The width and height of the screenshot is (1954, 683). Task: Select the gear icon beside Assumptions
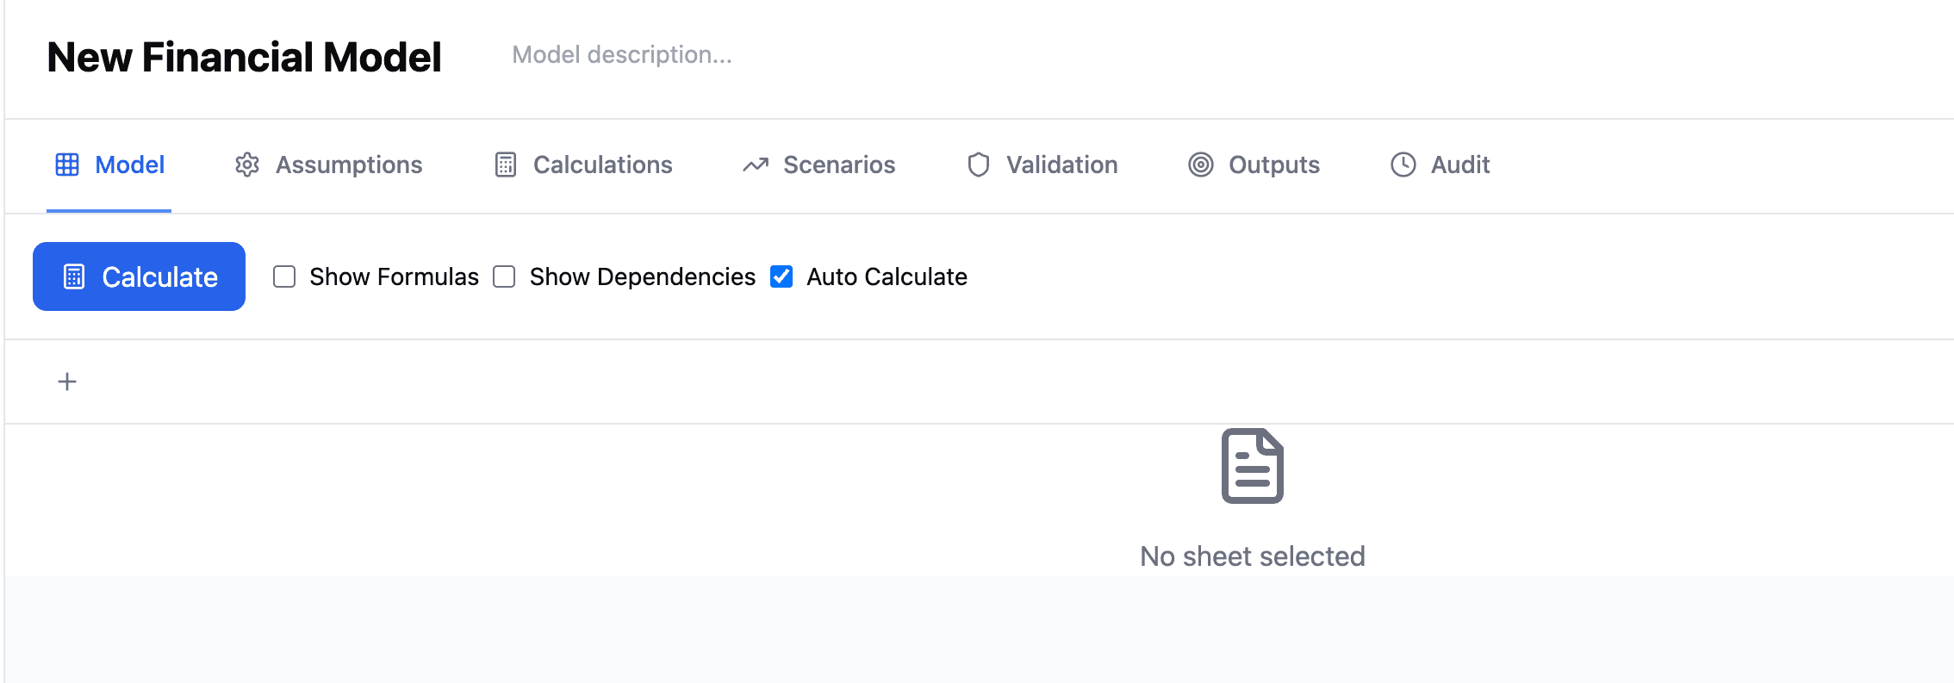click(x=246, y=165)
